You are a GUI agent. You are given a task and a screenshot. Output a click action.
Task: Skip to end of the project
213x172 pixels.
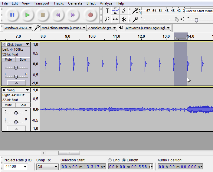(x=73, y=15)
